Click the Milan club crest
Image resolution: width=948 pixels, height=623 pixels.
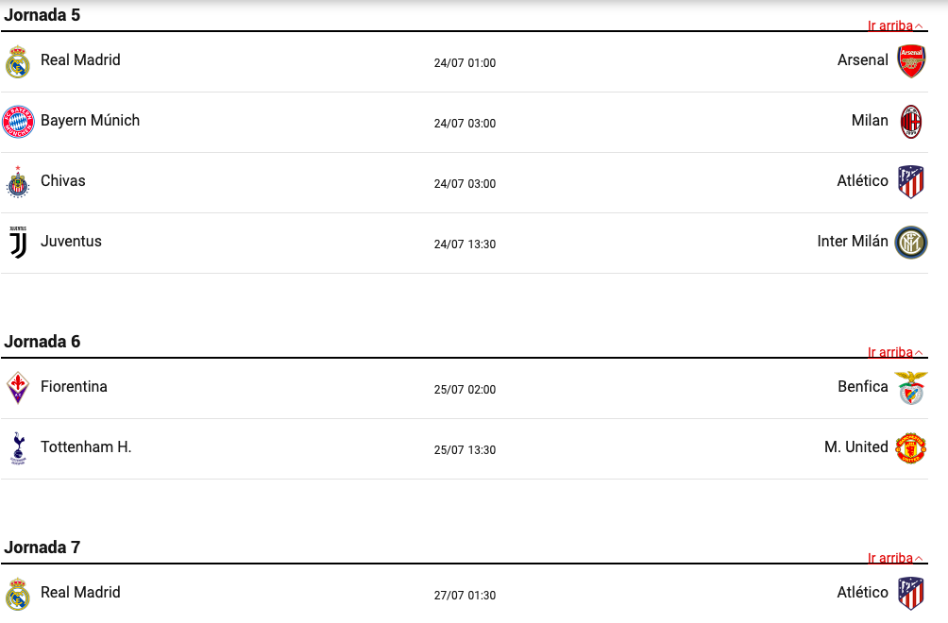click(911, 122)
